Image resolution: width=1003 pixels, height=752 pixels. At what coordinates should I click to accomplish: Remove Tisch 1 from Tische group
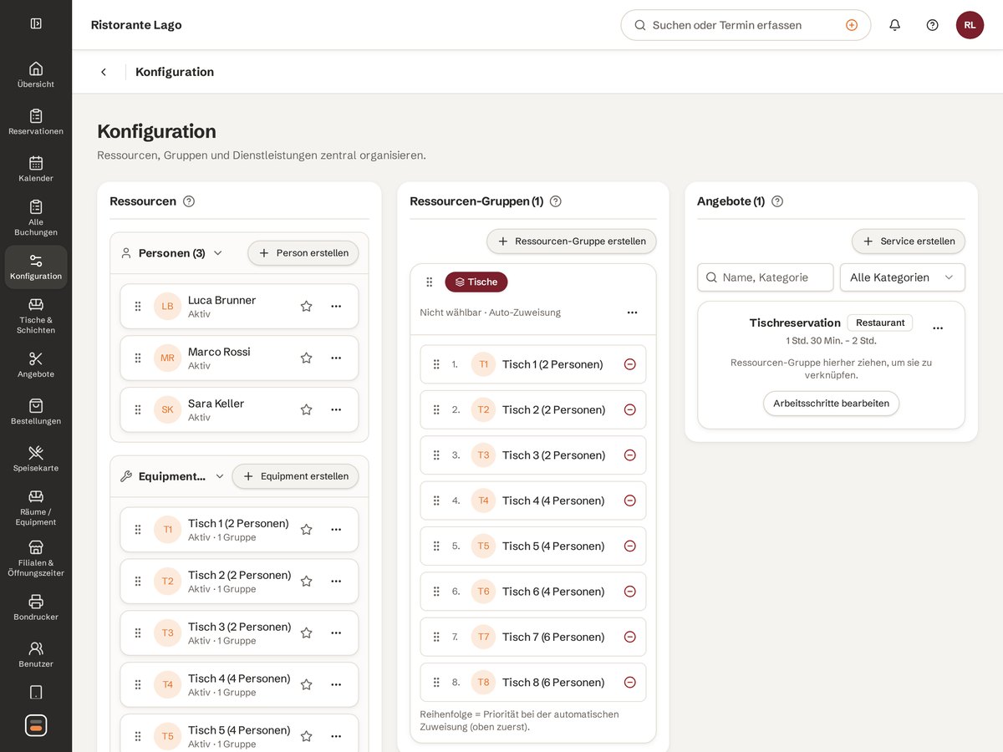(630, 364)
